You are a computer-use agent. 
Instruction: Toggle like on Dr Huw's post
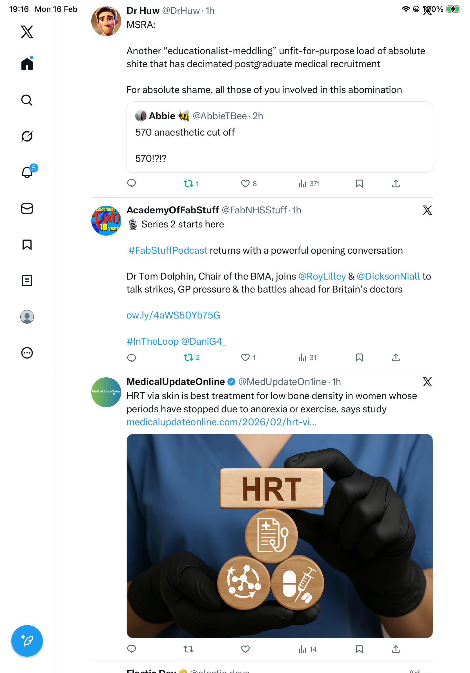tap(245, 183)
